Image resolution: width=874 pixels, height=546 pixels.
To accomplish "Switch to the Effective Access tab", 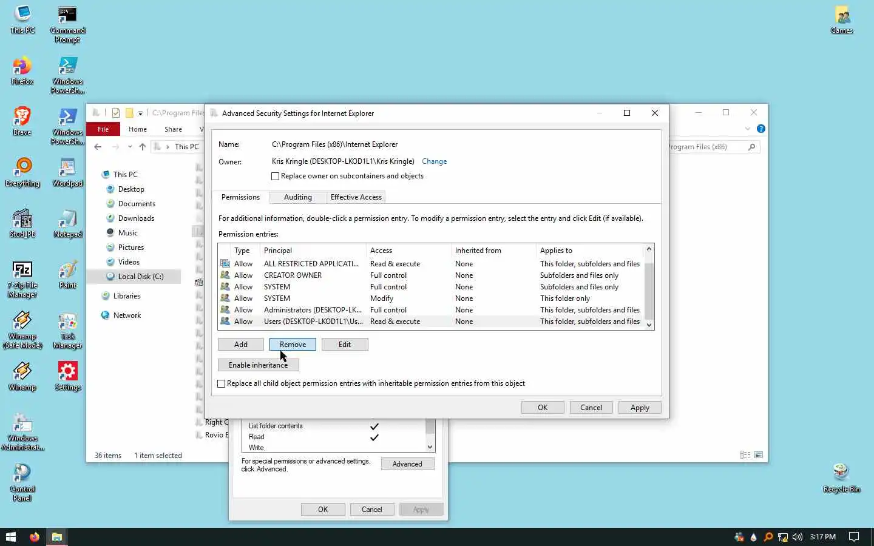I will click(x=356, y=197).
